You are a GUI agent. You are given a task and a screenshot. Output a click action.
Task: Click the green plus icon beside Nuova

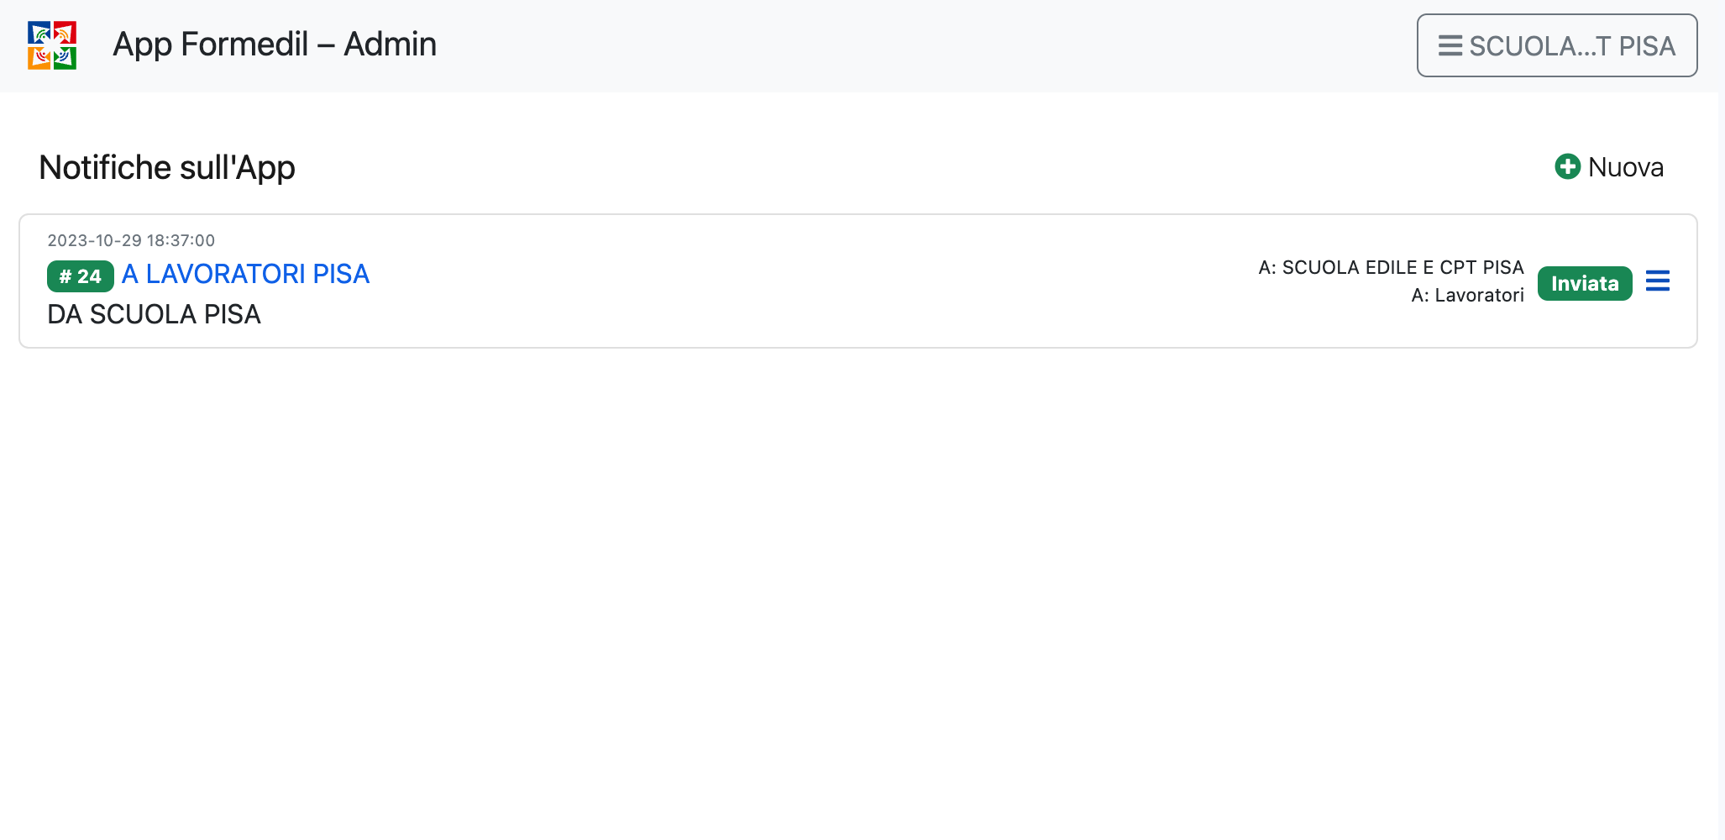(1567, 166)
